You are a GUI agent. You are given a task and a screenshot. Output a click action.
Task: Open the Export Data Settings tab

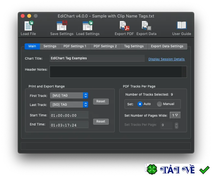[167, 46]
